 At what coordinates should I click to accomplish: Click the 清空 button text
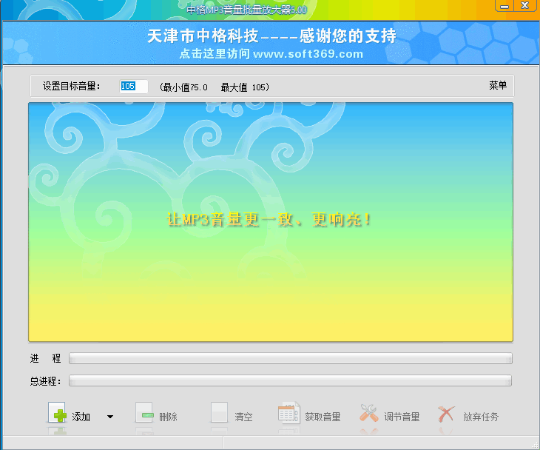click(x=243, y=417)
